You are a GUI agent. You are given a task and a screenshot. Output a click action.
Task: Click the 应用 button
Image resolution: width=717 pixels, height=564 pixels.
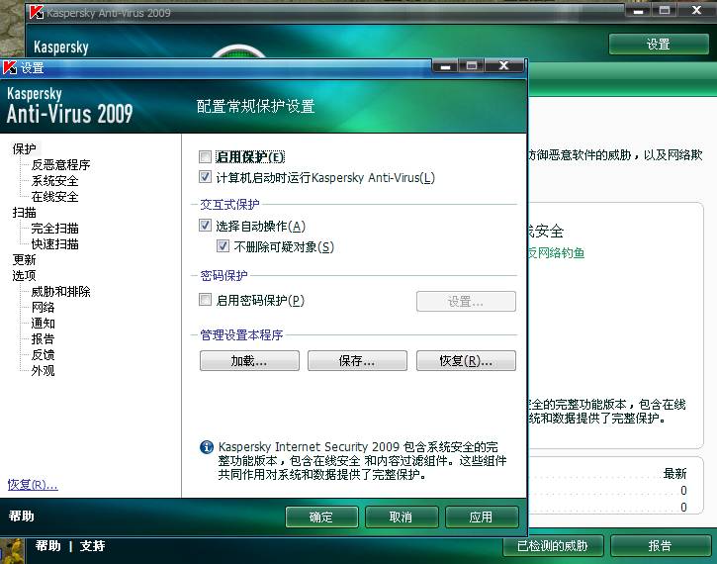click(481, 517)
